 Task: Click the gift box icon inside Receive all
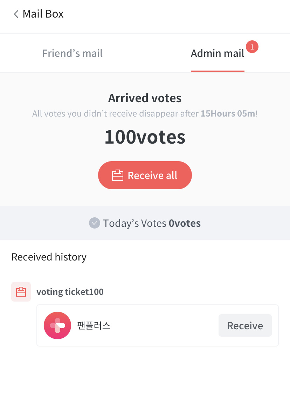pos(118,175)
